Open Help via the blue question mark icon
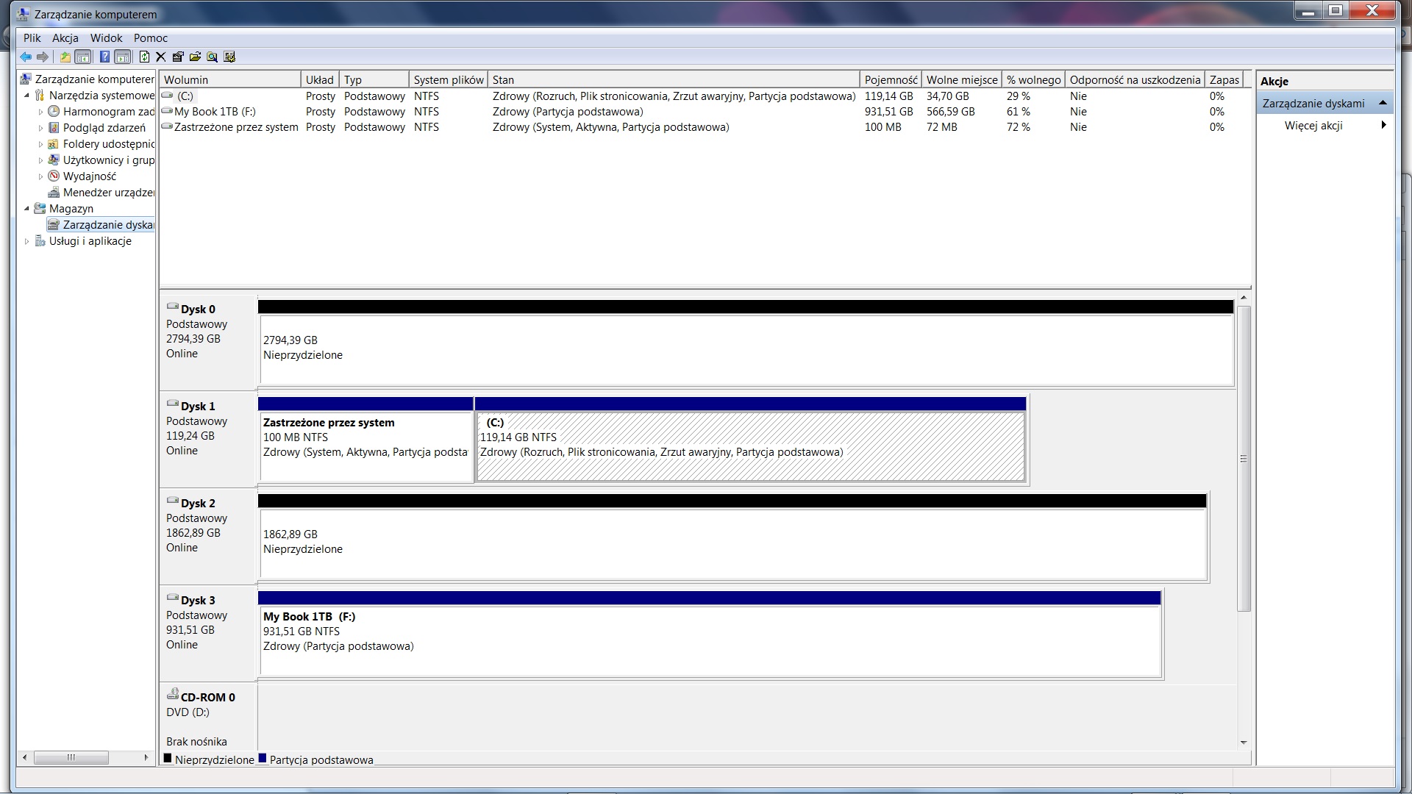The image size is (1412, 794). (104, 57)
